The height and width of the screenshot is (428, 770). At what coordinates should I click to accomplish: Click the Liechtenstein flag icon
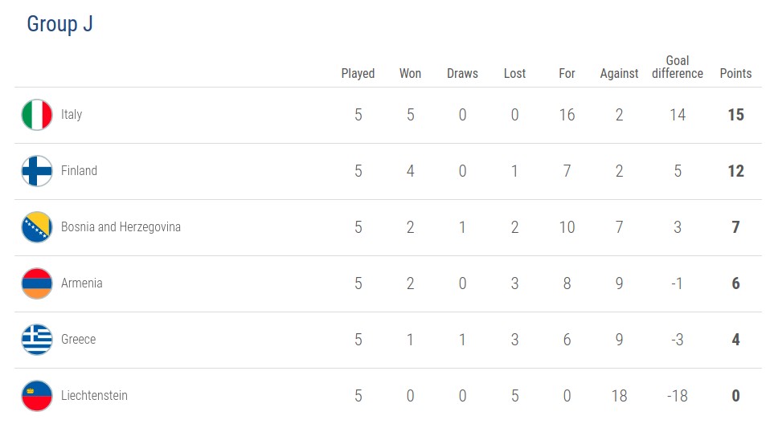(37, 396)
